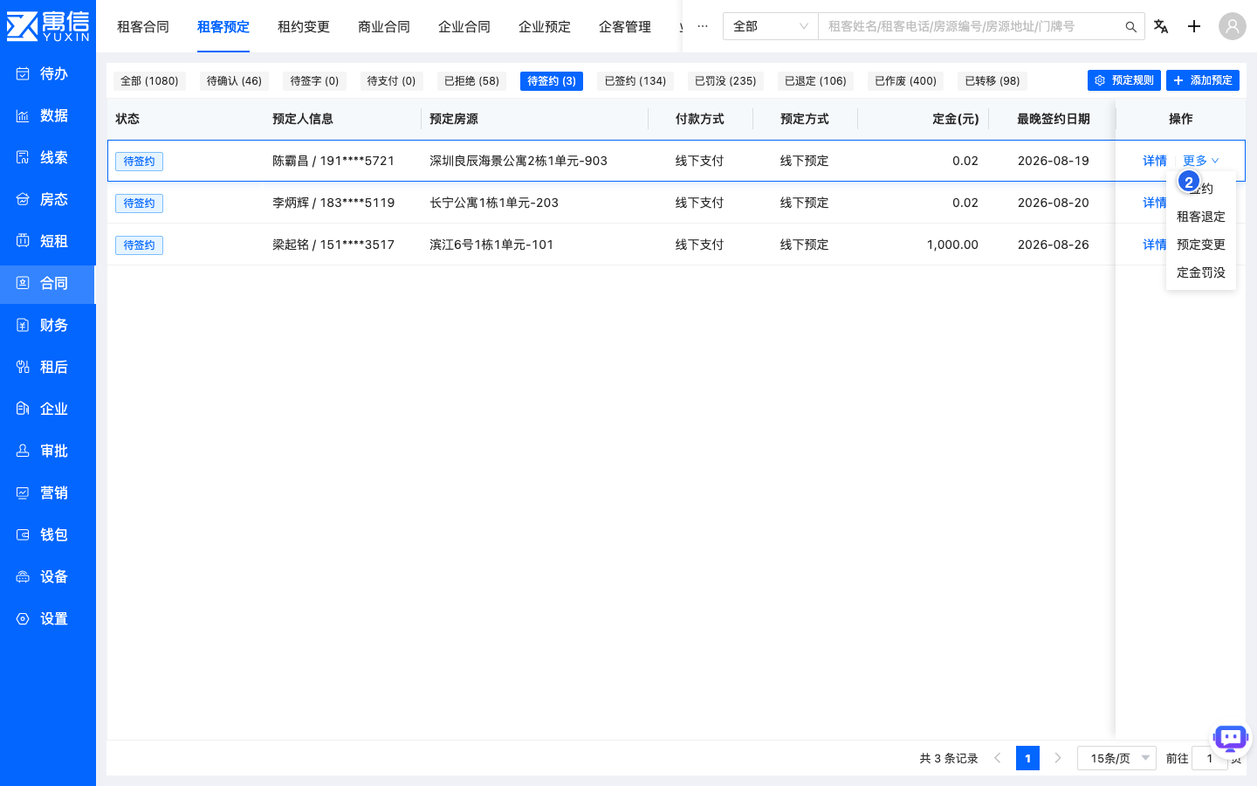The height and width of the screenshot is (786, 1257).
Task: Filter by 已拒绝 (58) status
Action: tap(471, 81)
